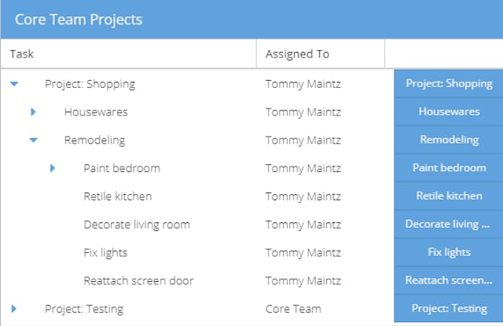This screenshot has height=326, width=503.
Task: Collapse the Remodeling tree node
Action: [x=33, y=140]
